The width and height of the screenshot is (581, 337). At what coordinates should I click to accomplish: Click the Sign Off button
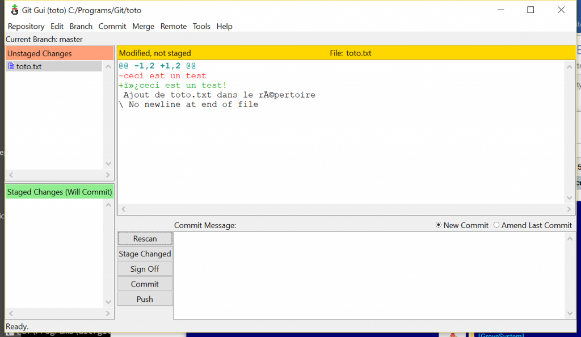coord(145,269)
